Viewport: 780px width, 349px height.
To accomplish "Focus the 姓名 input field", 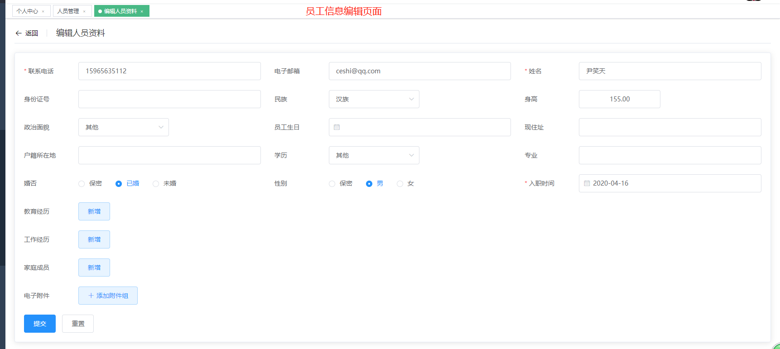I will [x=670, y=71].
